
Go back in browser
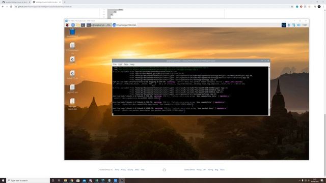[3, 7]
